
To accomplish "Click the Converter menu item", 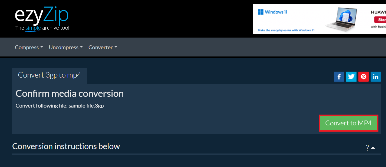I will click(x=103, y=47).
